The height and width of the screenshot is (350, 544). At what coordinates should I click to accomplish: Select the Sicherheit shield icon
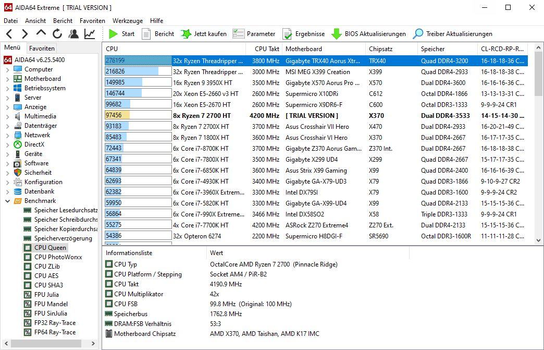(17, 173)
